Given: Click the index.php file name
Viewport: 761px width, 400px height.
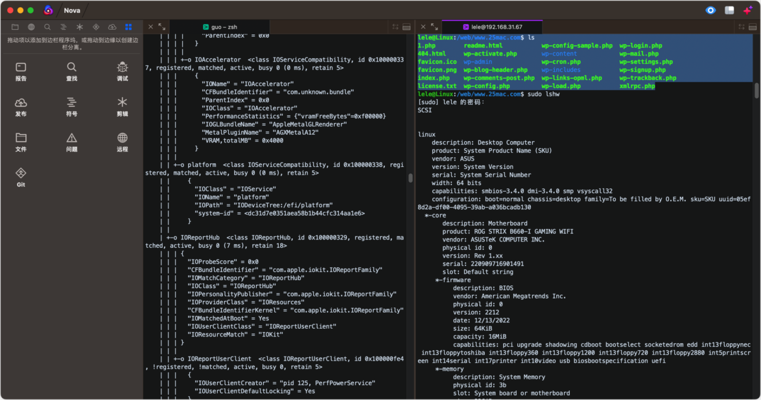Looking at the screenshot, I should (434, 78).
